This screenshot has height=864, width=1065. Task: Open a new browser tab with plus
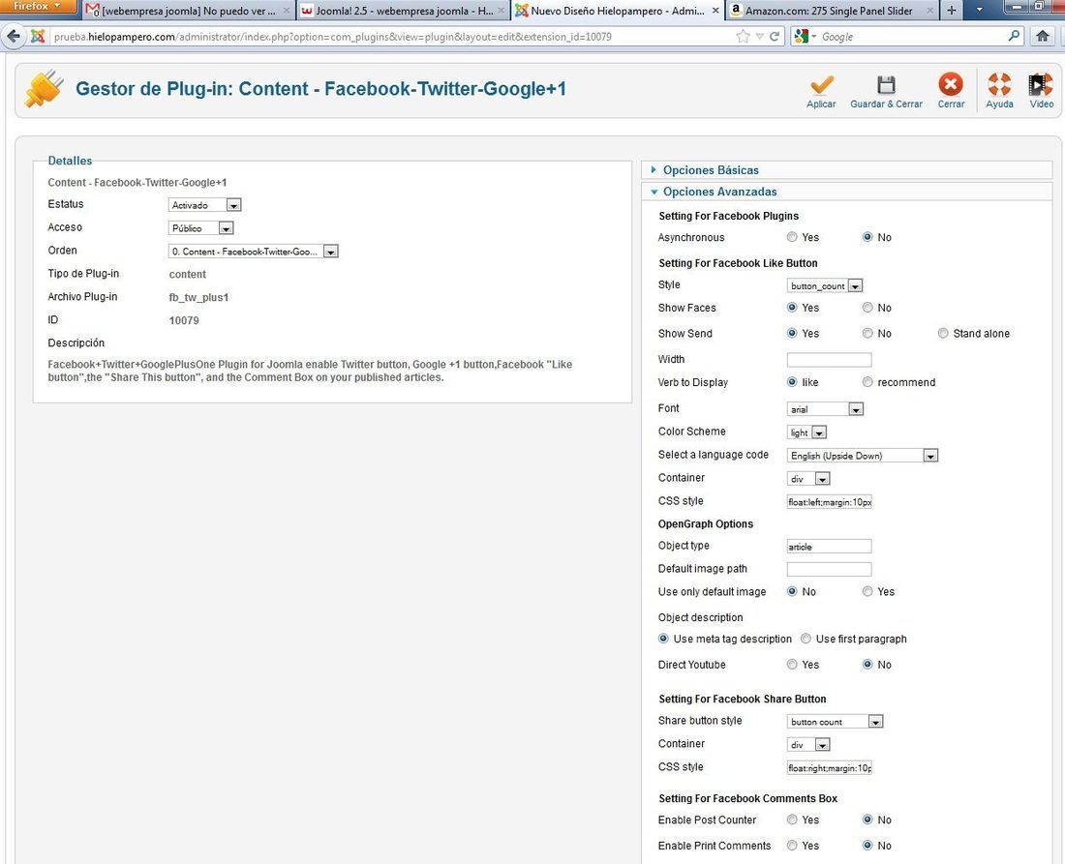pyautogui.click(x=952, y=11)
